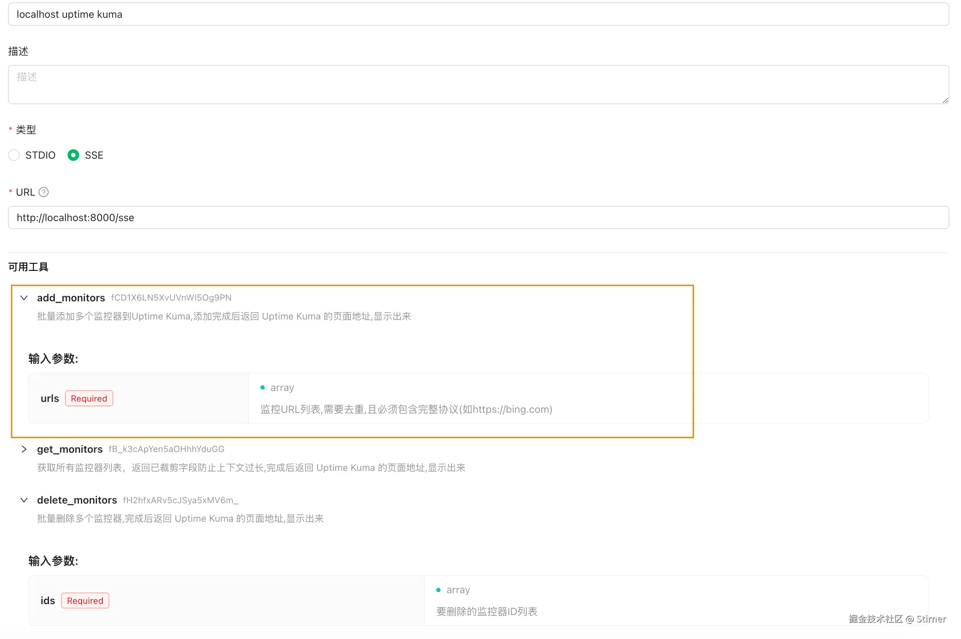Click the name field containing localhost uptime kuma
Viewport: 961px width, 639px height.
point(478,14)
